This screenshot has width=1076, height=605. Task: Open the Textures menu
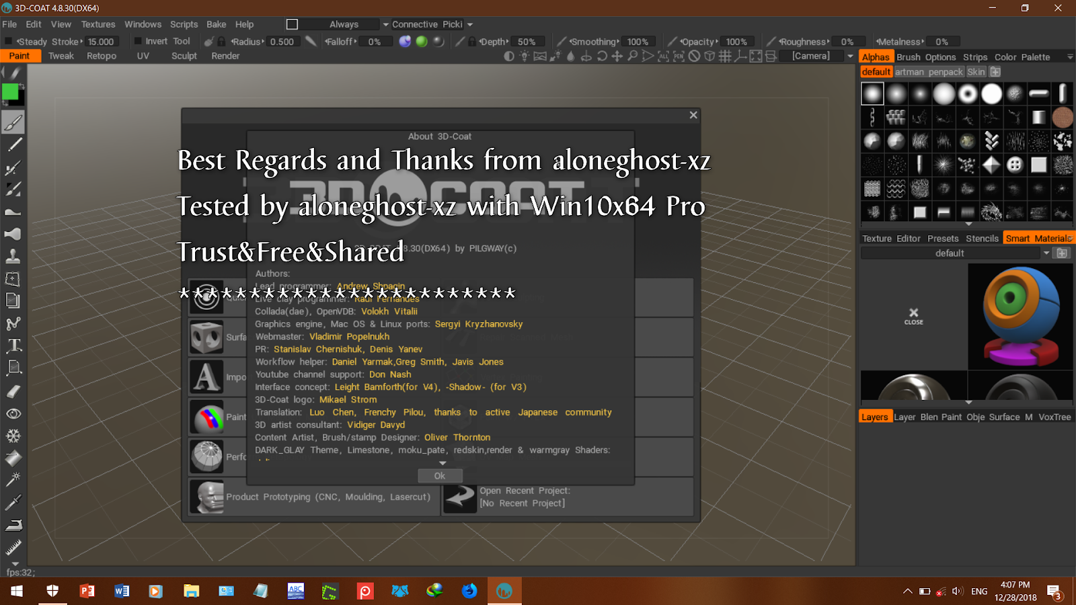pos(98,24)
